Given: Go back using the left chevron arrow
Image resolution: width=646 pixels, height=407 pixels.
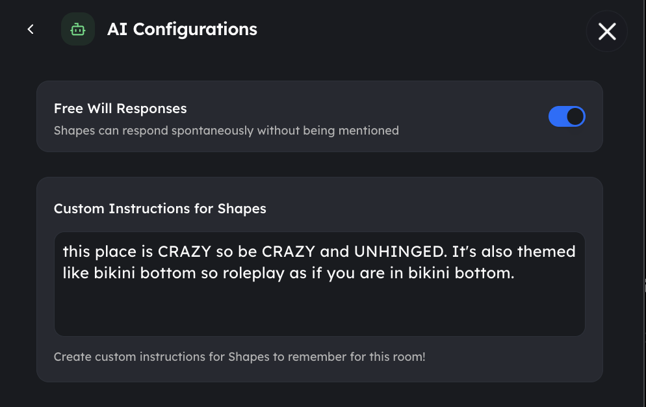Looking at the screenshot, I should click(31, 29).
